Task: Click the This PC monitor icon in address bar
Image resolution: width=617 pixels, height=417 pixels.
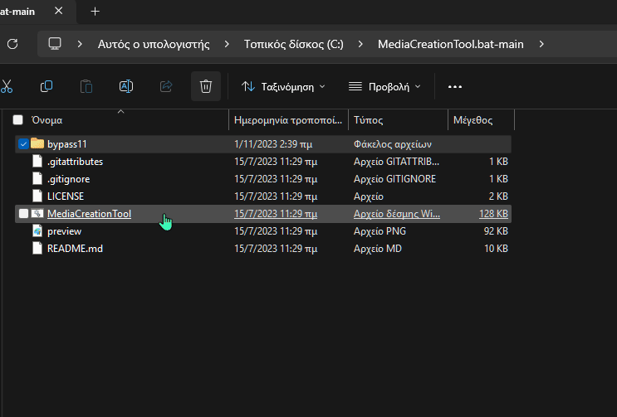Action: click(x=55, y=44)
